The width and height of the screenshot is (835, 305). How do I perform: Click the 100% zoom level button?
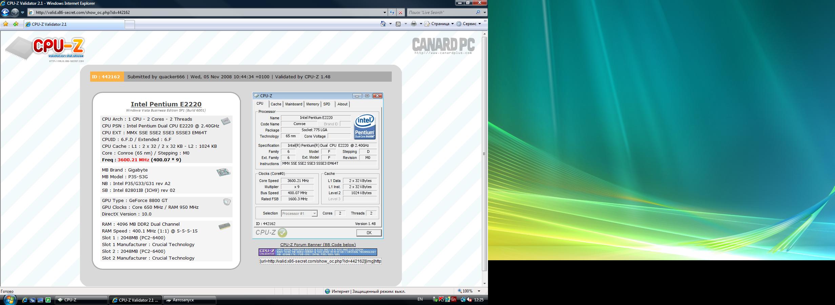465,291
